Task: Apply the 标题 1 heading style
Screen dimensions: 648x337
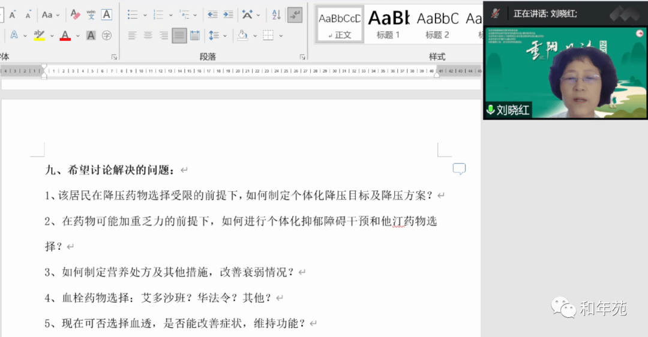Action: (388, 24)
